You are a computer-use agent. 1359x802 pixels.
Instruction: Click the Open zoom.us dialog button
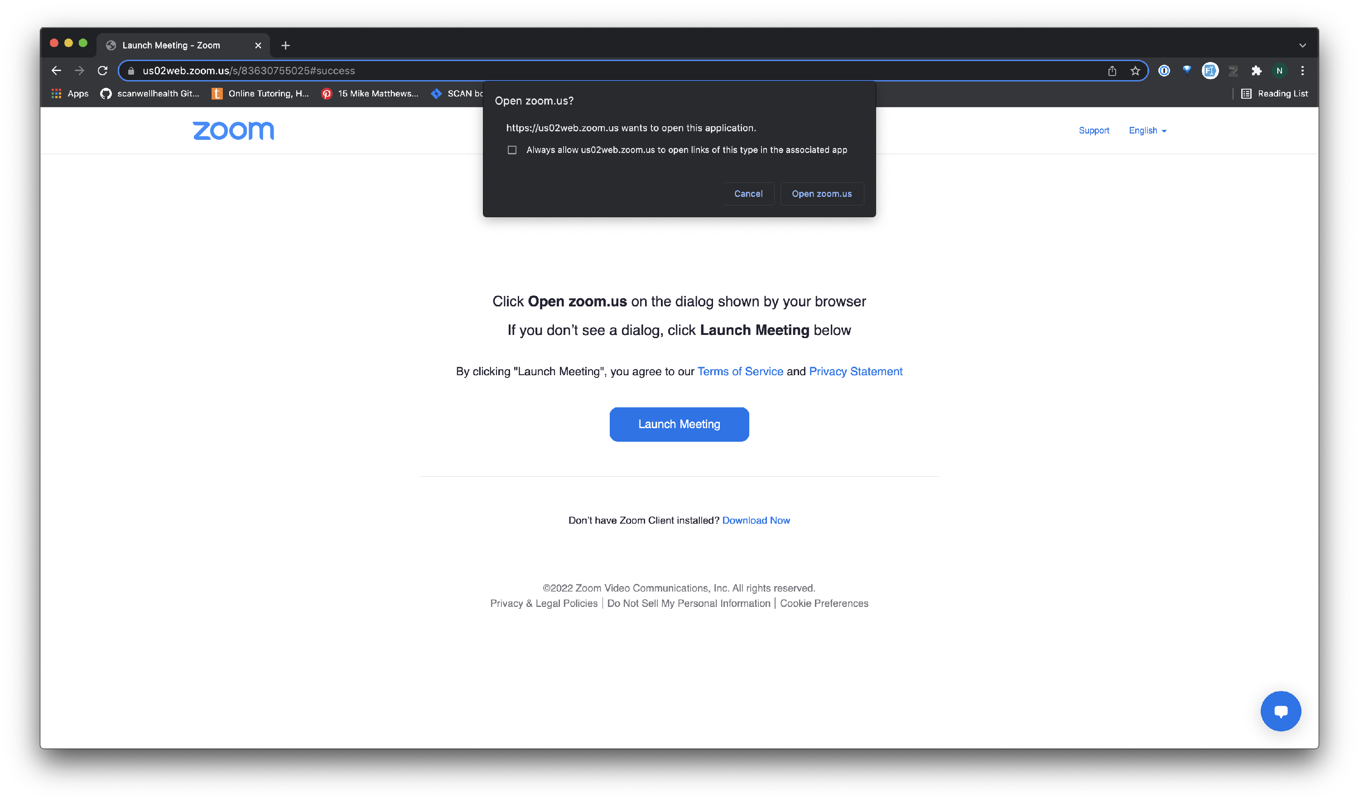[821, 193]
